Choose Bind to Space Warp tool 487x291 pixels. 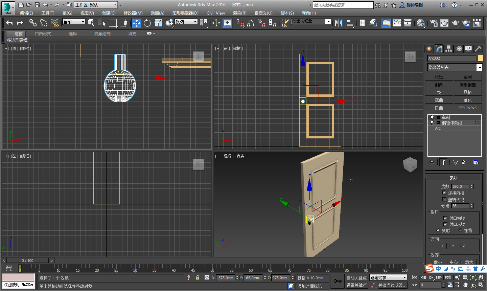55,23
